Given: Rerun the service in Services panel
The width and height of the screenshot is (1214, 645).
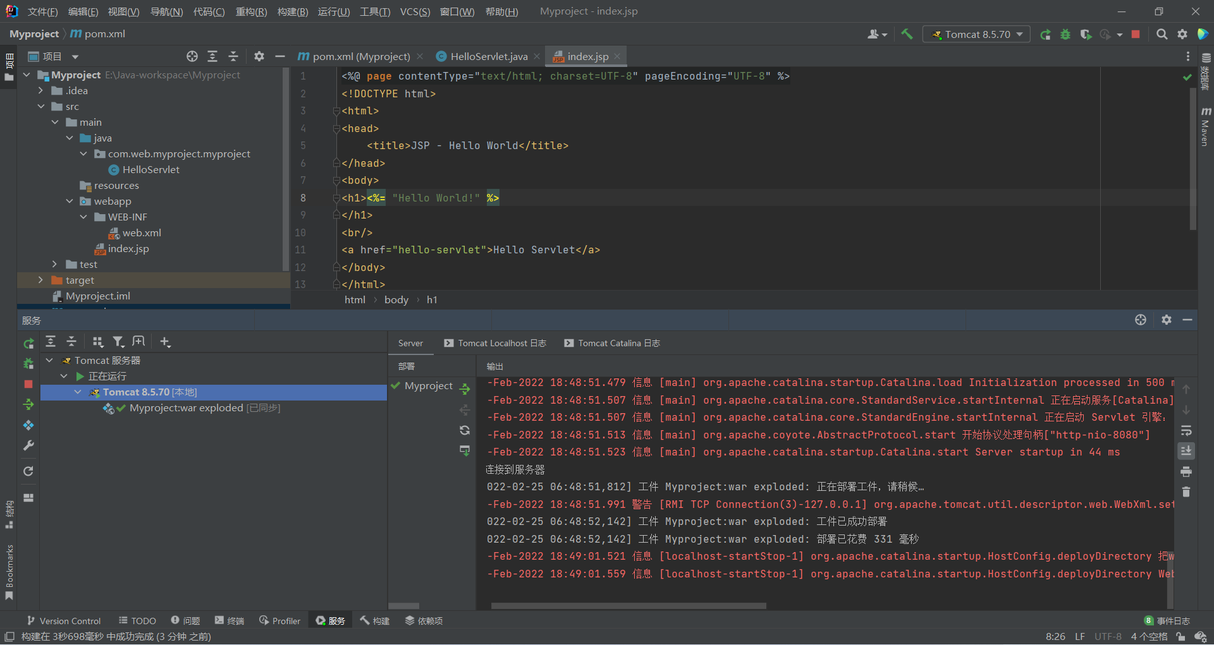Looking at the screenshot, I should (x=28, y=343).
